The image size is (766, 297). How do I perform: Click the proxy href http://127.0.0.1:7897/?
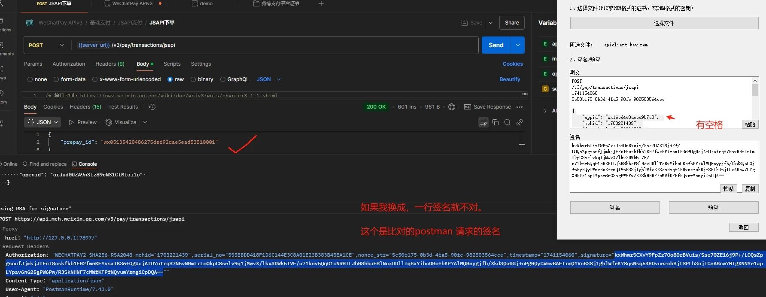coord(61,238)
